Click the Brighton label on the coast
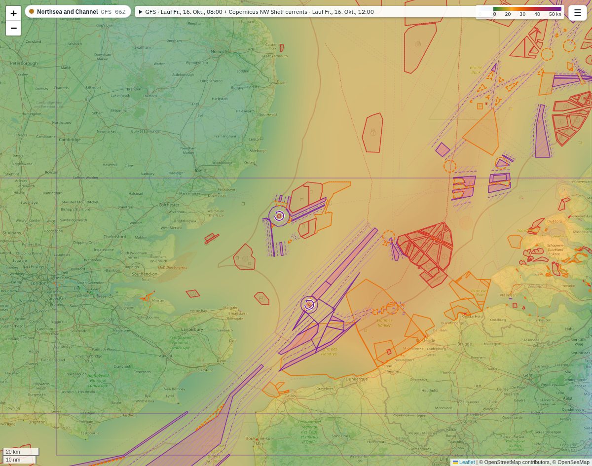The height and width of the screenshot is (466, 592). (x=37, y=422)
